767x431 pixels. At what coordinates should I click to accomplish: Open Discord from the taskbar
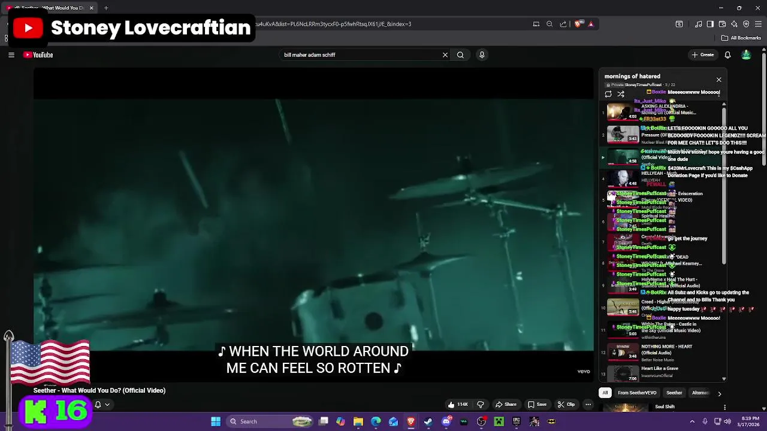446,421
